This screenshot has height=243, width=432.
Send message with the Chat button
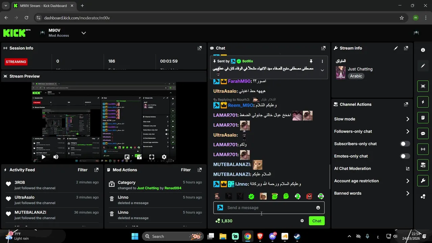[x=317, y=221]
